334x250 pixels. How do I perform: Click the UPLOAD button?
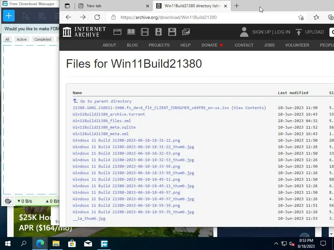point(310,32)
